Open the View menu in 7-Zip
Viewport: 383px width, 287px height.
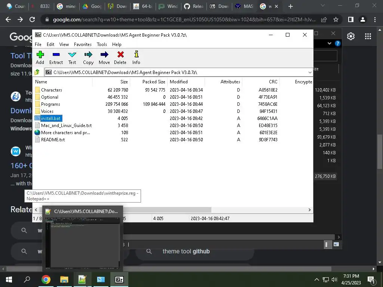64,44
